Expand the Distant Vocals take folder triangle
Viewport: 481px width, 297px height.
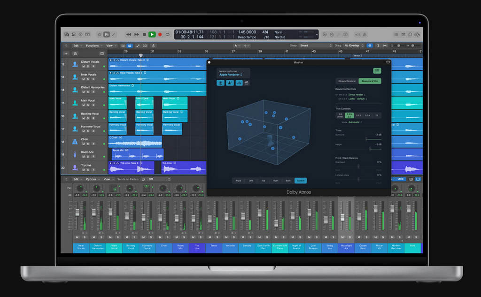pos(110,60)
